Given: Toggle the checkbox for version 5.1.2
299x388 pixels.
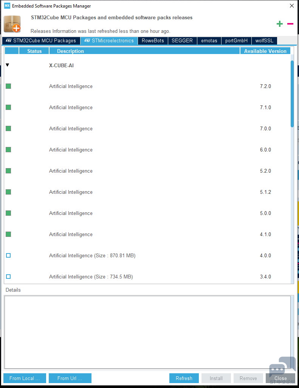Looking at the screenshot, I should (8, 192).
